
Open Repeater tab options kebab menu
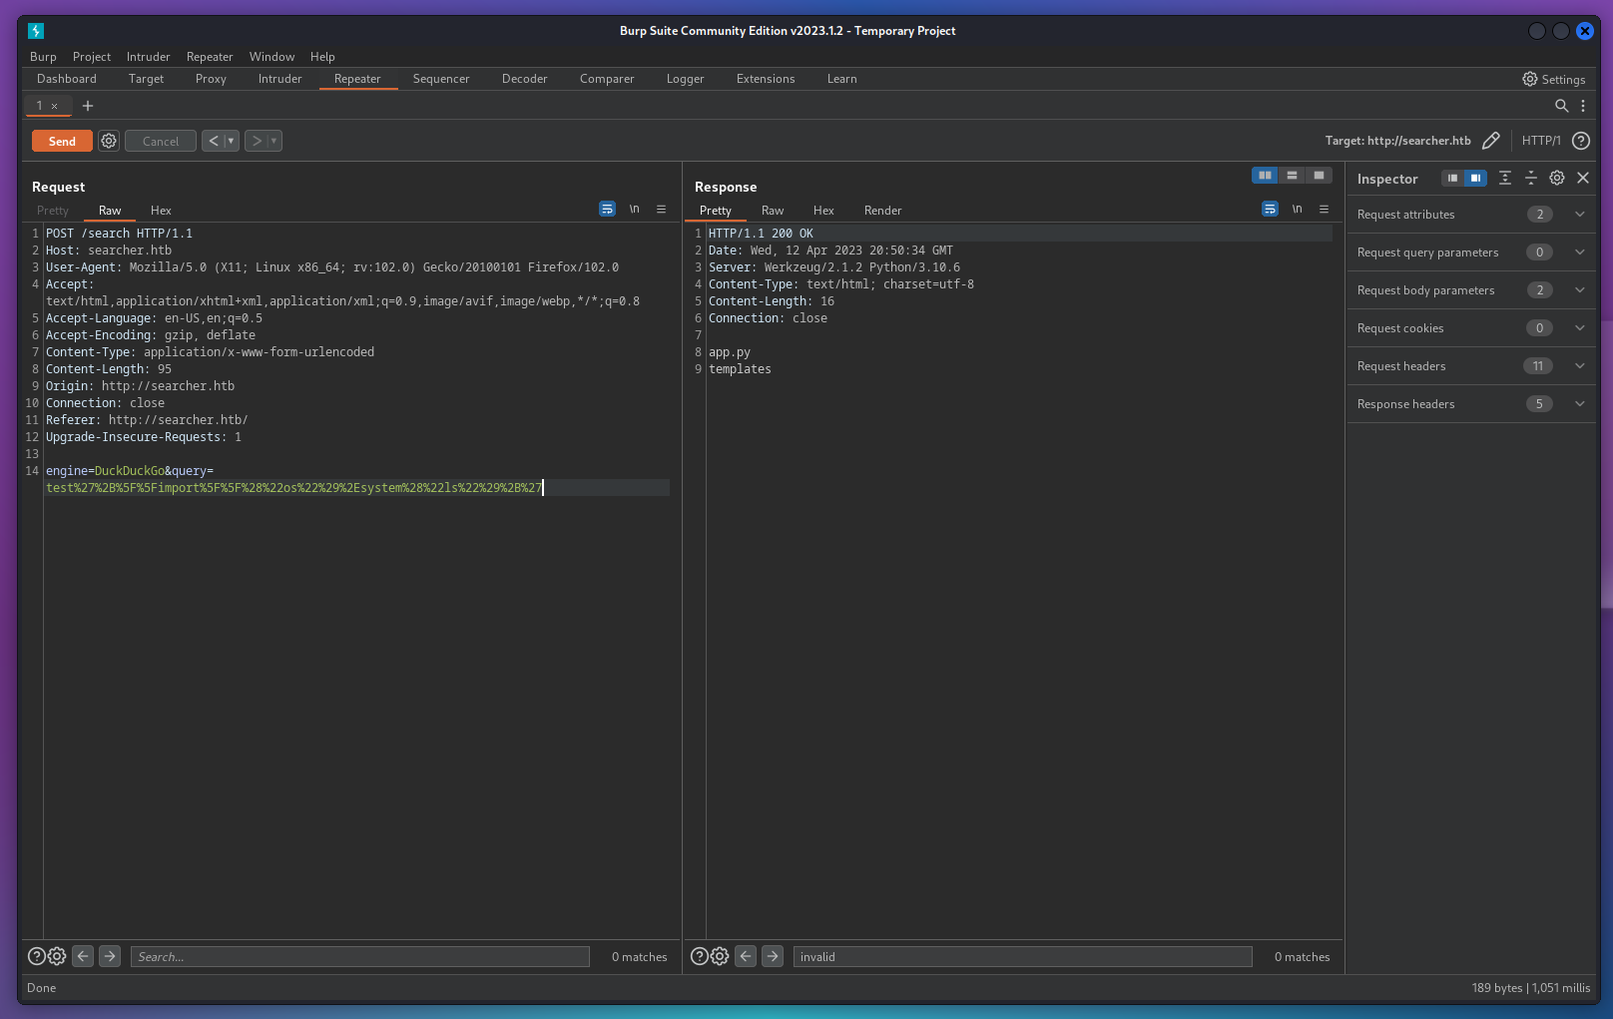pos(1583,106)
